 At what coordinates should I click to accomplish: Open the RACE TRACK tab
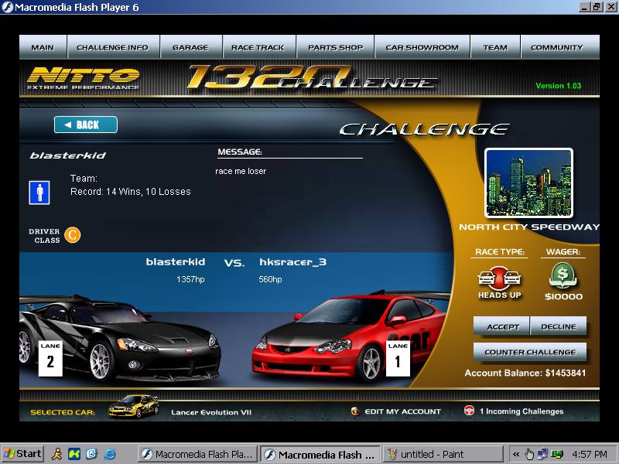click(259, 47)
